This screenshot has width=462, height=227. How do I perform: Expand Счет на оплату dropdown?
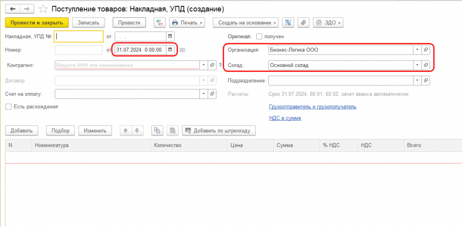[x=204, y=94]
